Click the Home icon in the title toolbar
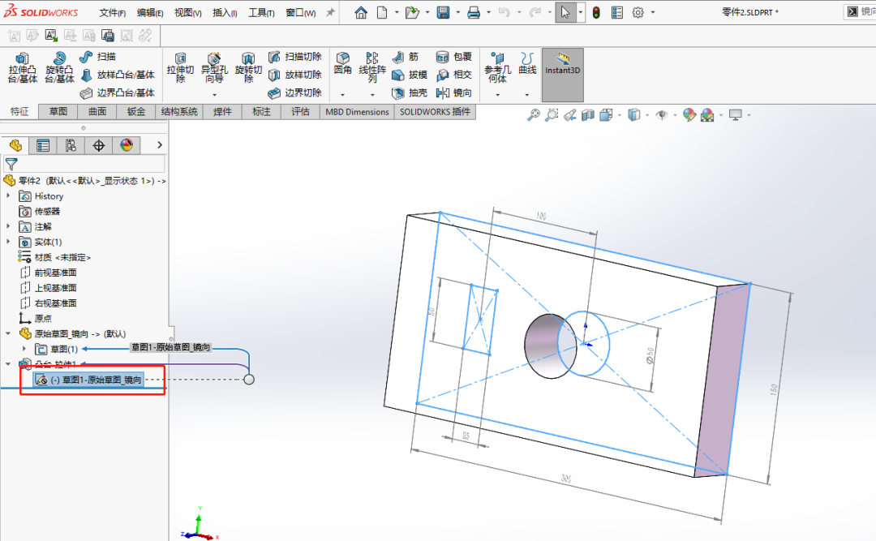876x541 pixels. click(361, 12)
